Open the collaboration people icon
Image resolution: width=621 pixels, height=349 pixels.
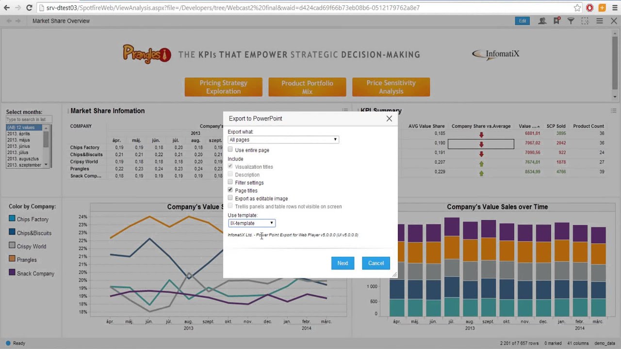[542, 21]
